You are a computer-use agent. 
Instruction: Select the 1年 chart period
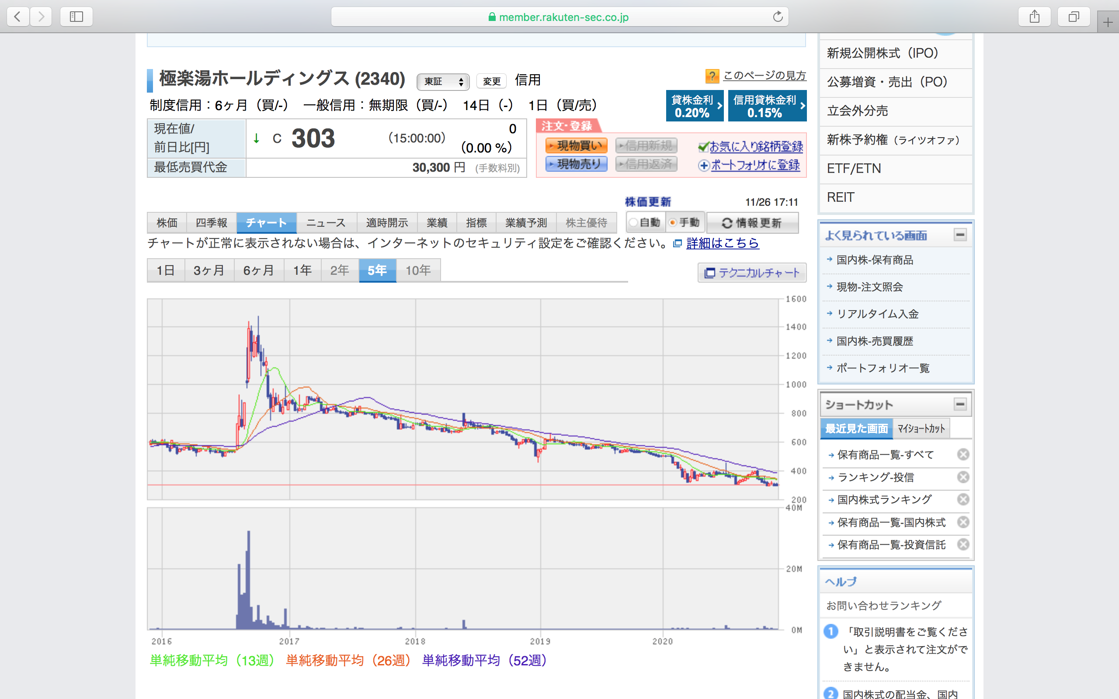[302, 270]
